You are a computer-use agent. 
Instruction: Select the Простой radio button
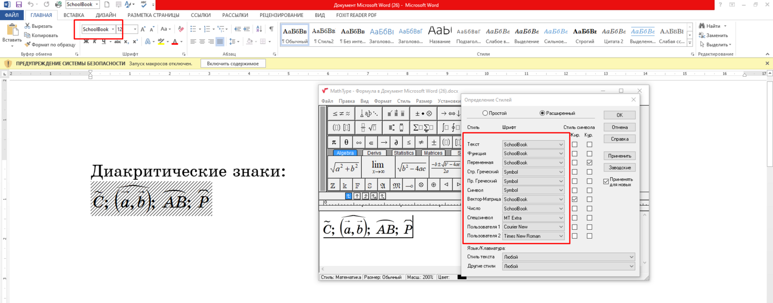tap(485, 113)
